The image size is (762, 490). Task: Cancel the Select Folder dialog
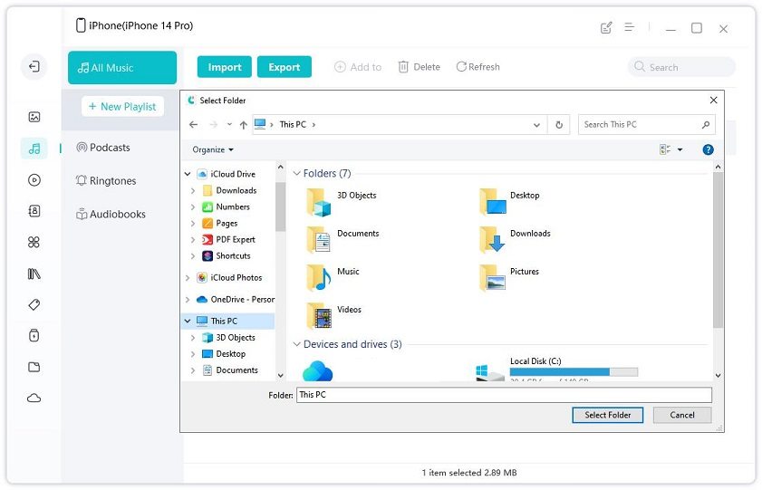coord(682,415)
